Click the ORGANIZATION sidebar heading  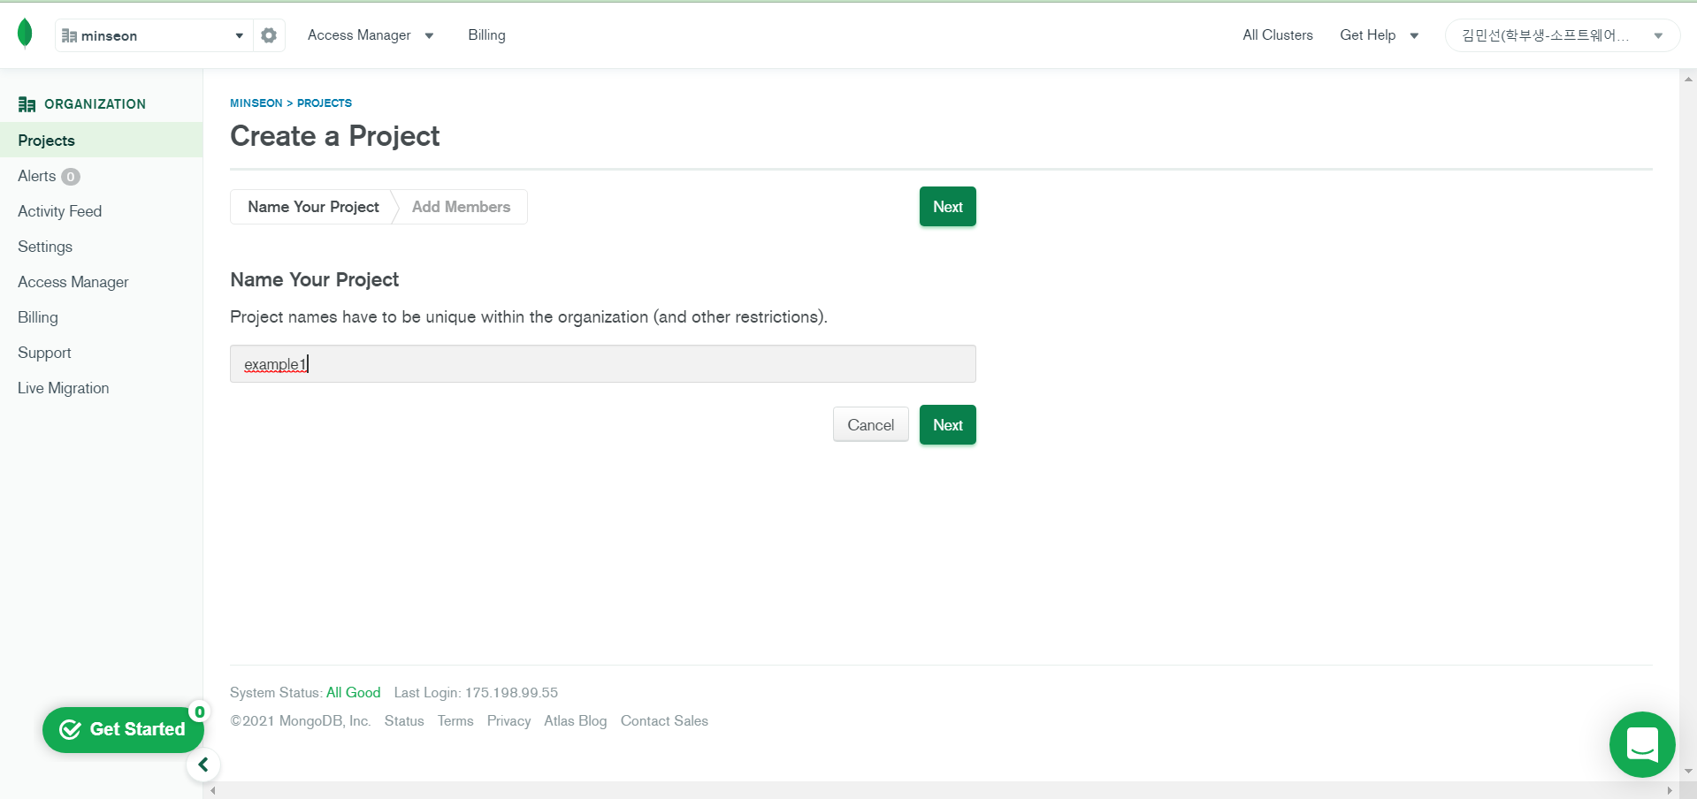point(95,104)
